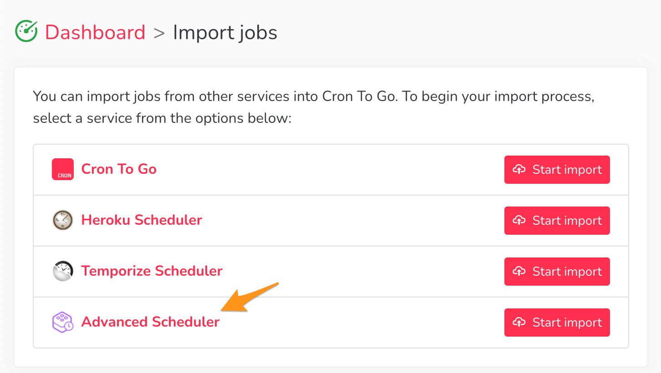Click cloud upload icon in Temporize Scheduler row
661x373 pixels.
(x=519, y=272)
